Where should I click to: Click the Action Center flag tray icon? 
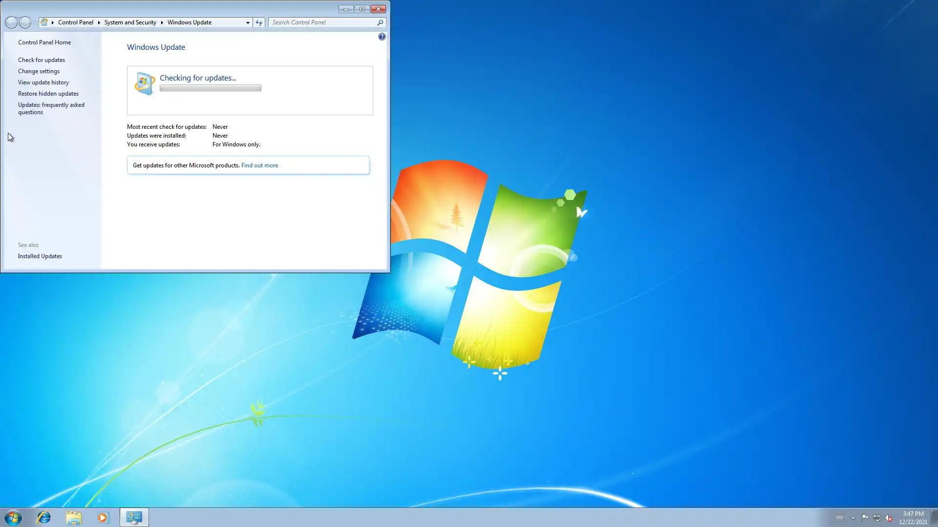pyautogui.click(x=865, y=518)
